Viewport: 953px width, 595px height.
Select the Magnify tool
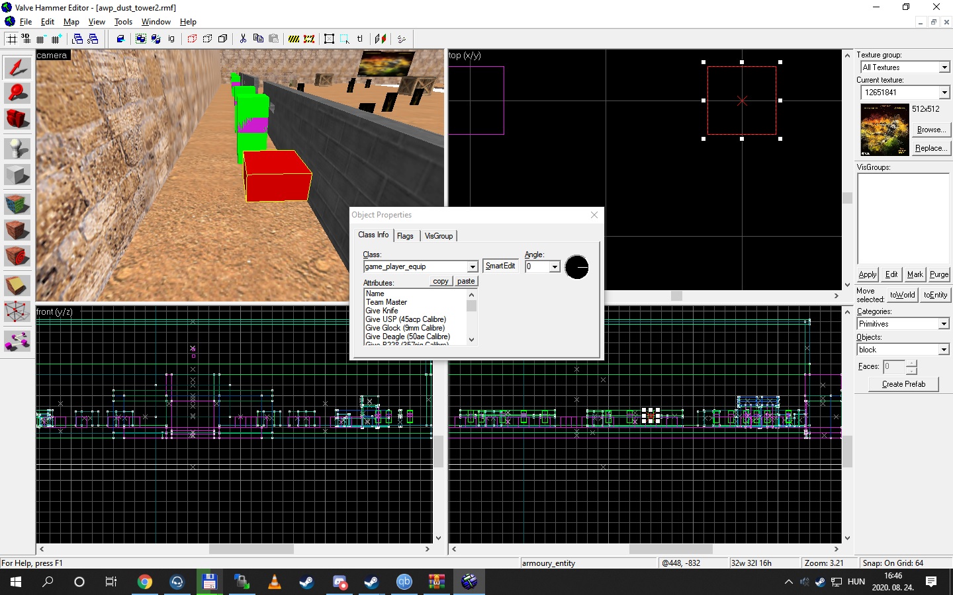(x=17, y=93)
